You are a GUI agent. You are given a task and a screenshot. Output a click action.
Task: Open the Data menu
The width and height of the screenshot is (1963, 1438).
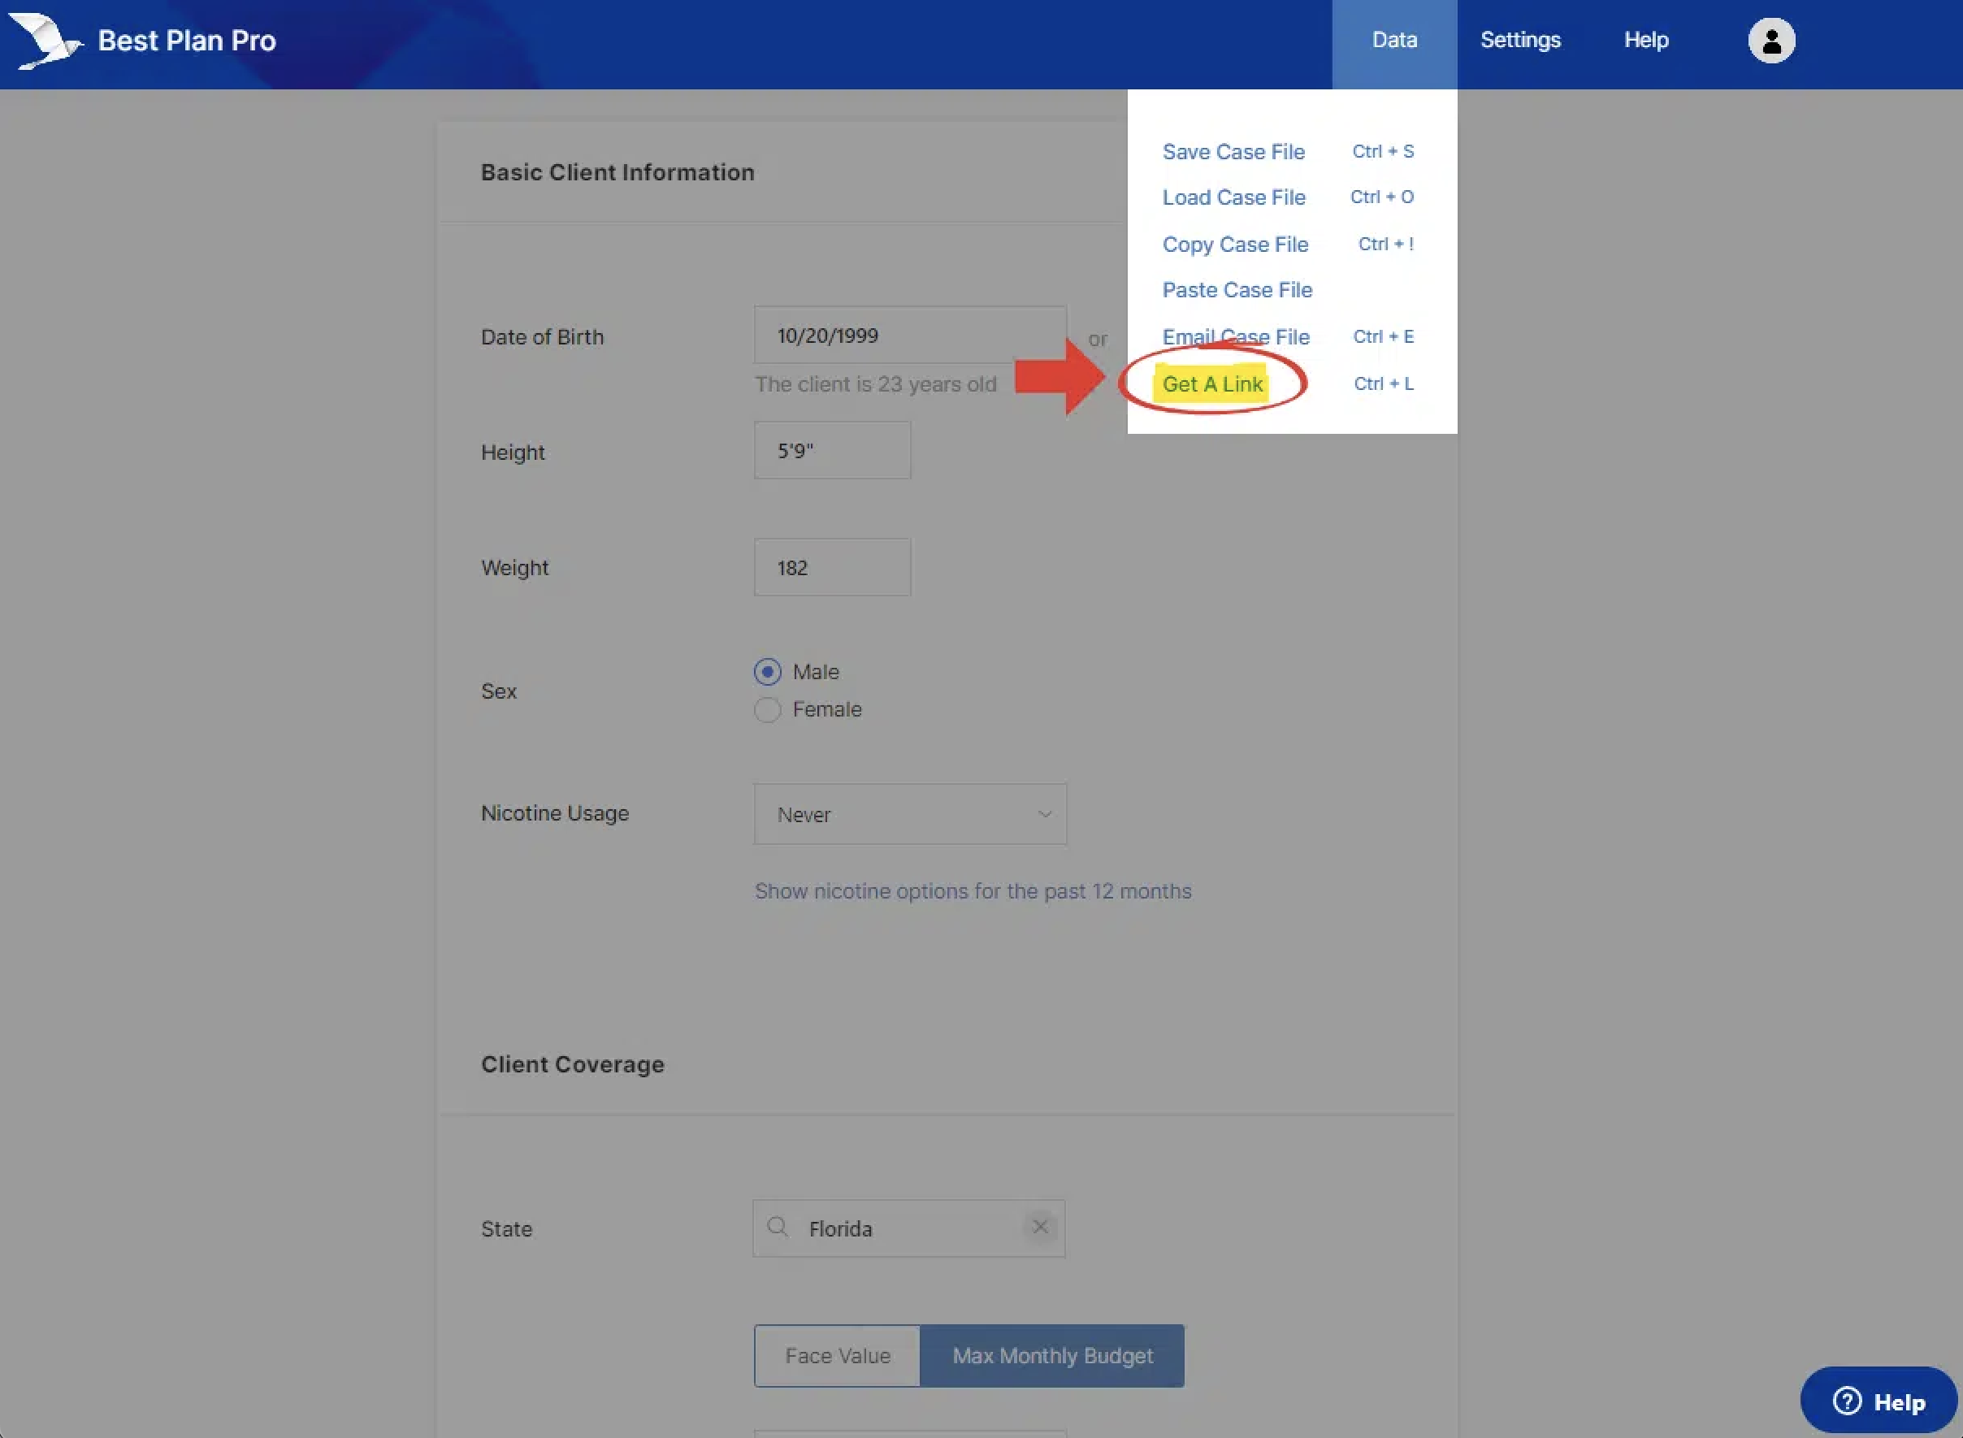pyautogui.click(x=1393, y=40)
